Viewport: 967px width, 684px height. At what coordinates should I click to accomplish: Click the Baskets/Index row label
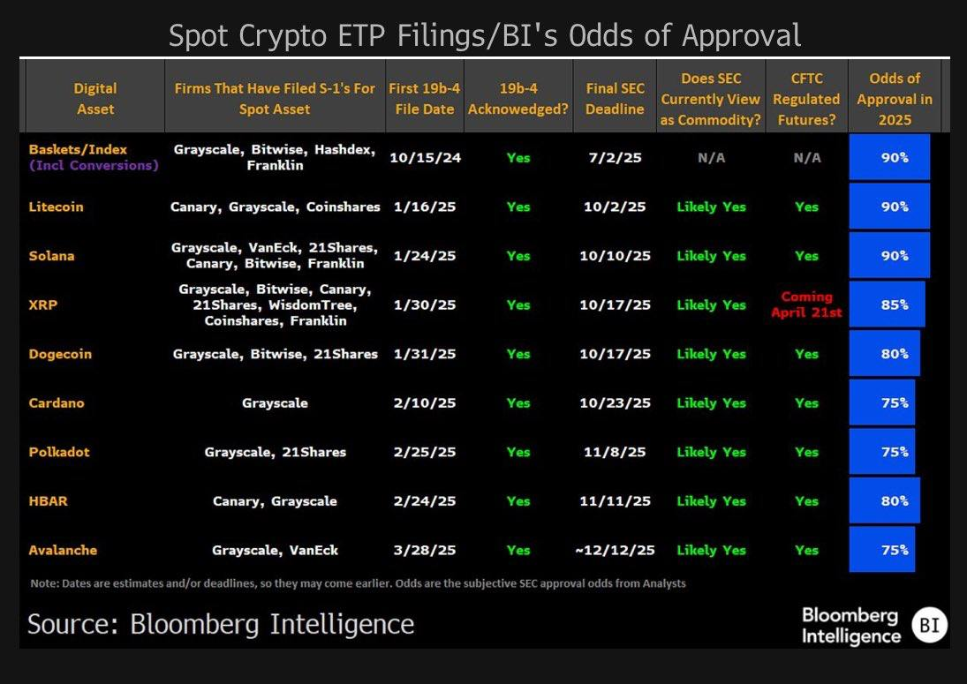(x=79, y=149)
